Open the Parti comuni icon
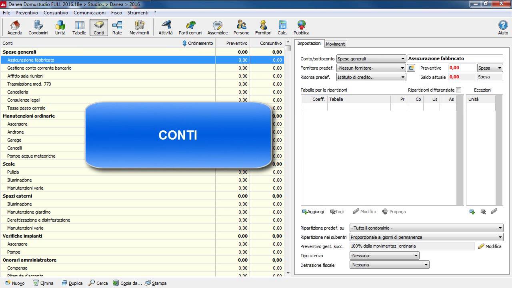The height and width of the screenshot is (288, 512). 190,28
